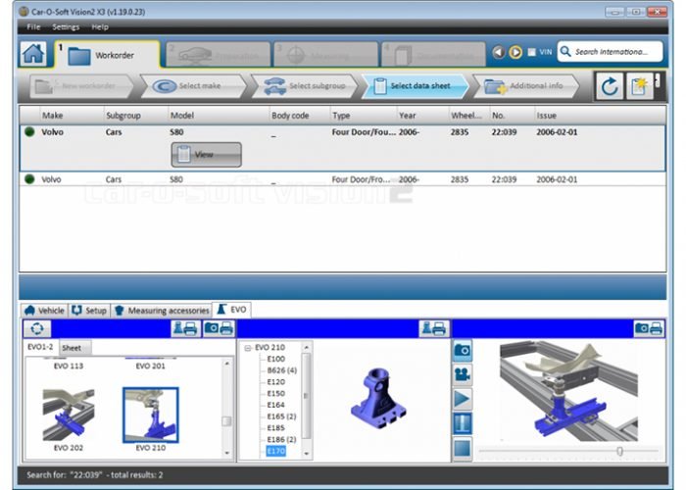
Task: Click the Home icon button
Action: pos(32,55)
